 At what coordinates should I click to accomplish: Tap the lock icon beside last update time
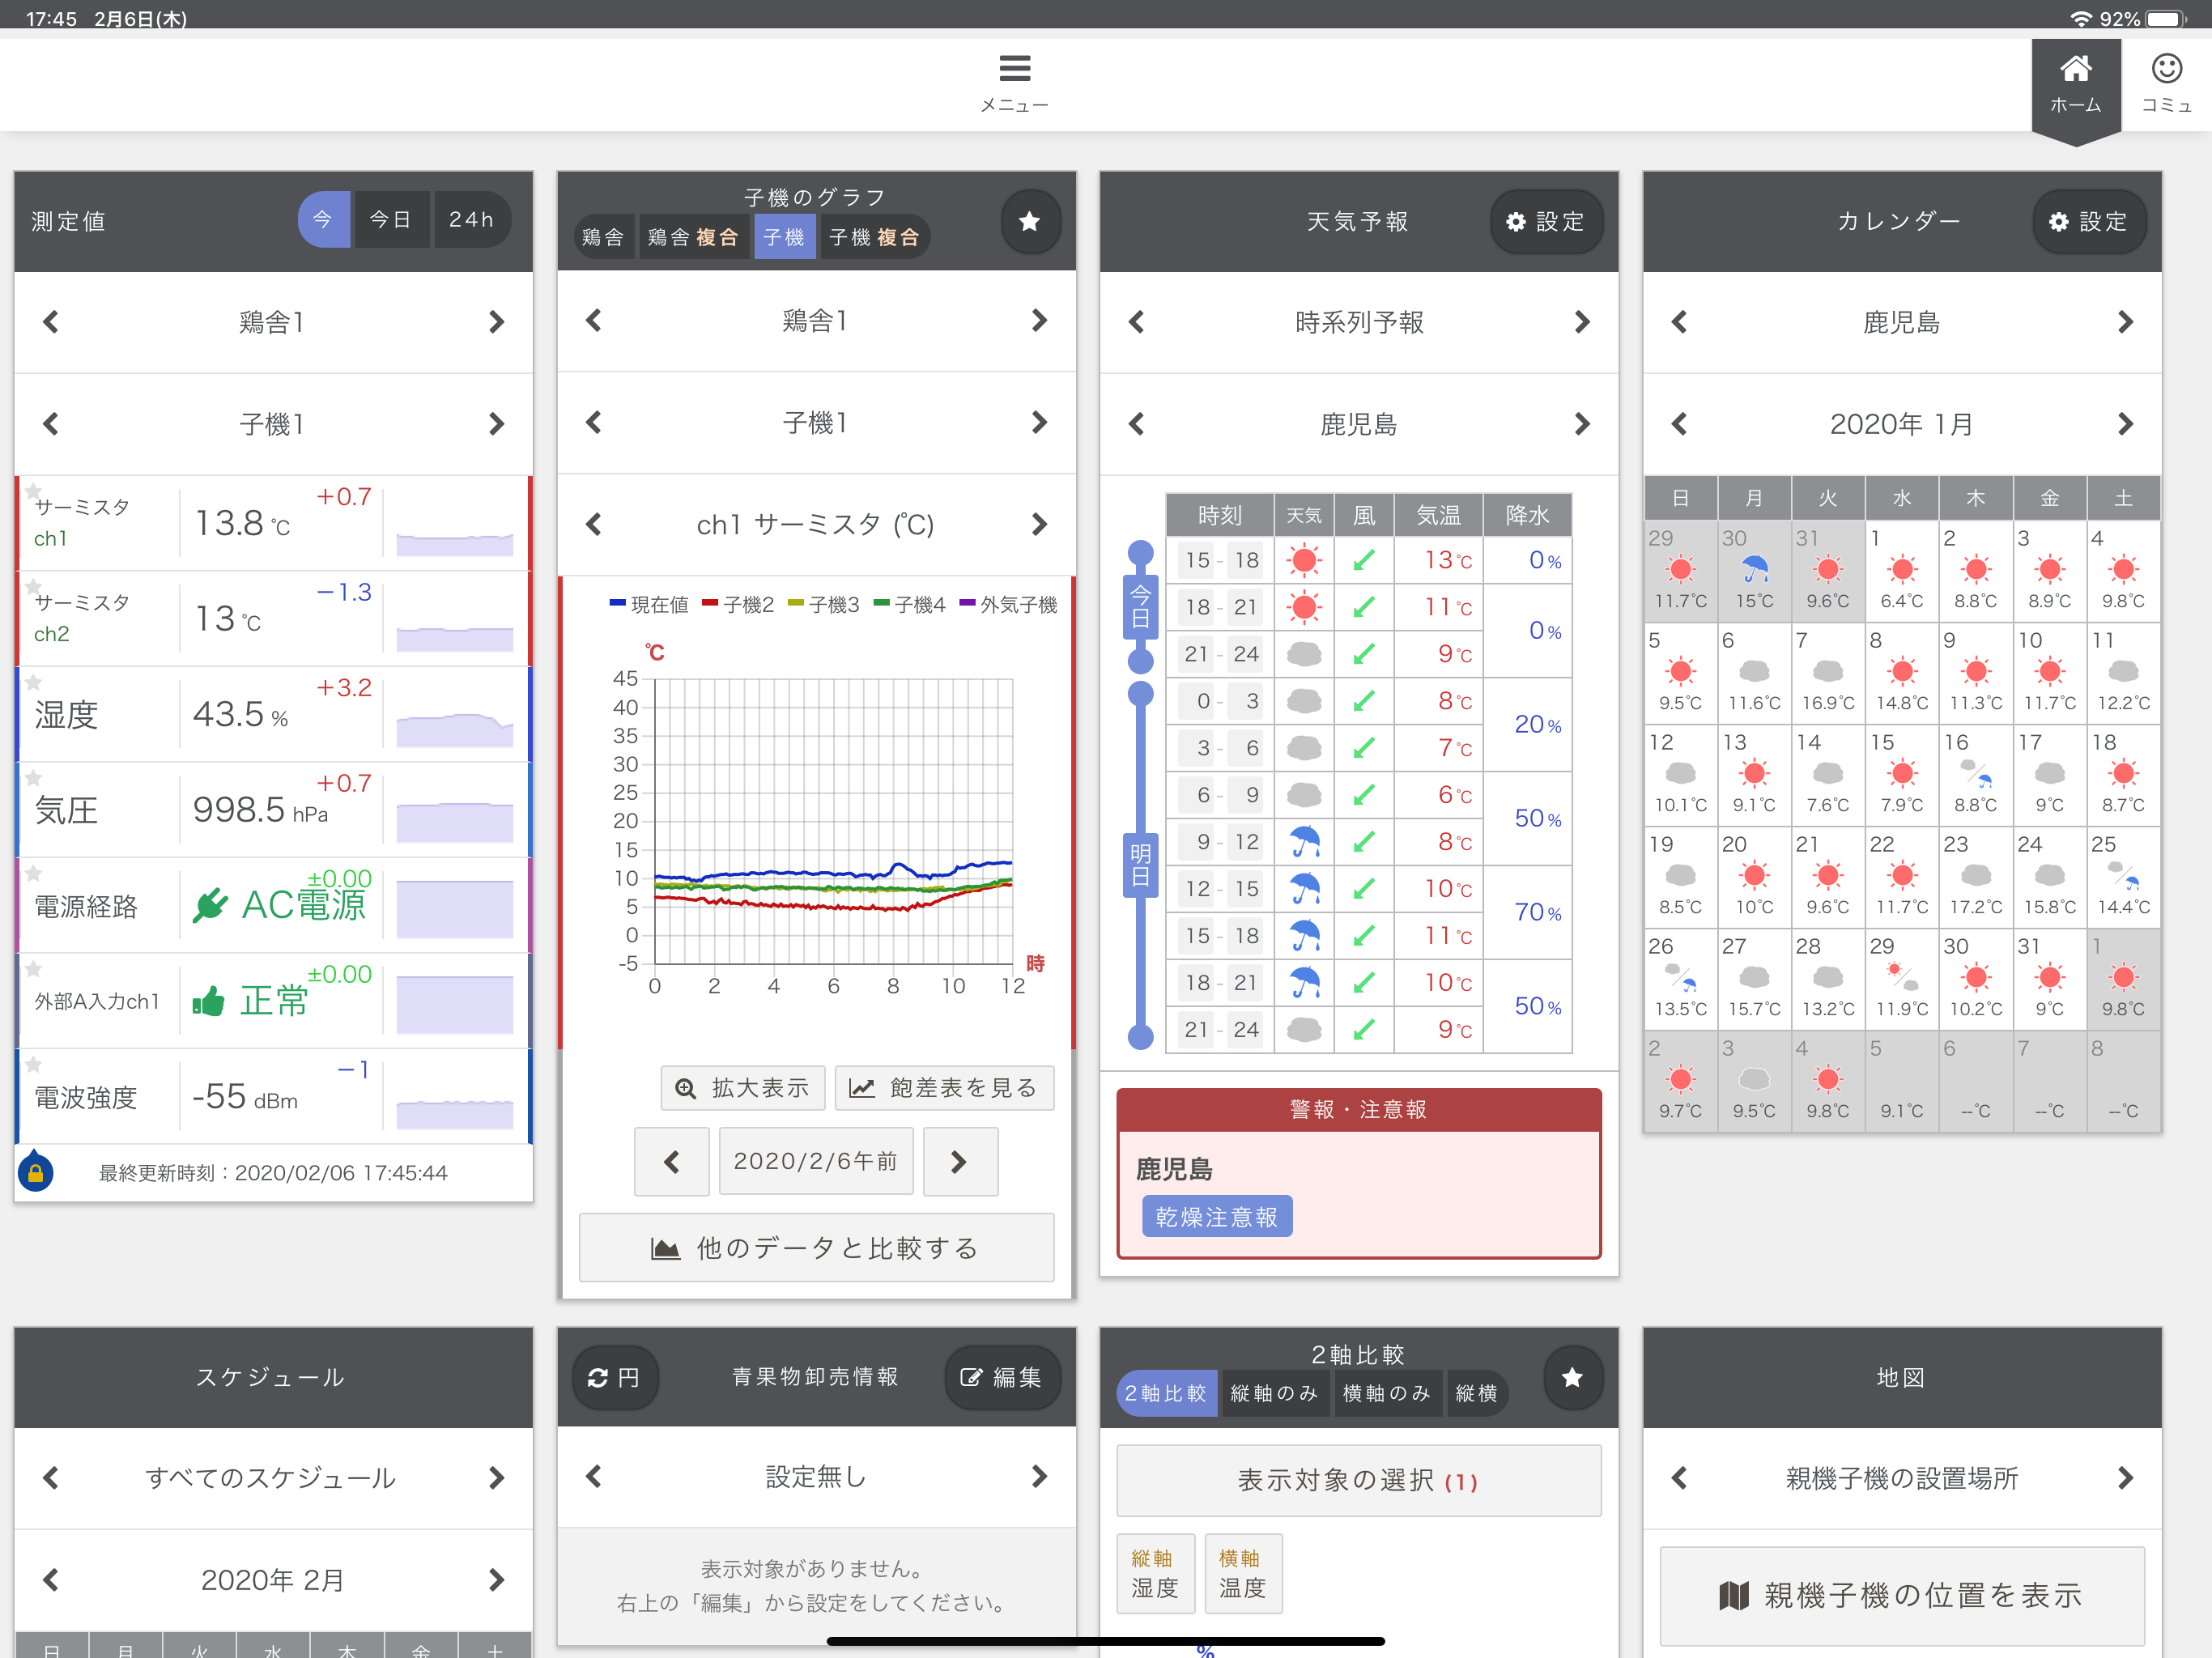(x=36, y=1172)
